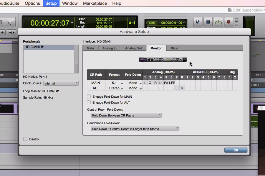Click the HD OMNI device image
The height and width of the screenshot is (176, 265).
point(163,60)
